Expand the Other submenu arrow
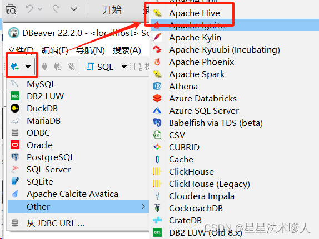 tap(143, 206)
